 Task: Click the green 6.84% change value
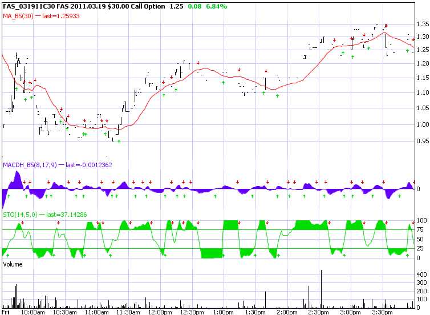pos(217,6)
